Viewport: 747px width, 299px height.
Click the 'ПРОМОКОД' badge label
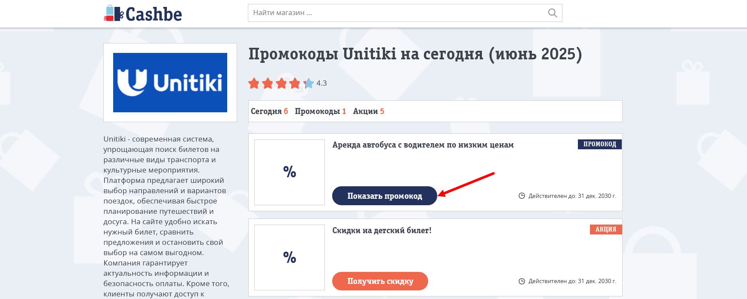600,144
